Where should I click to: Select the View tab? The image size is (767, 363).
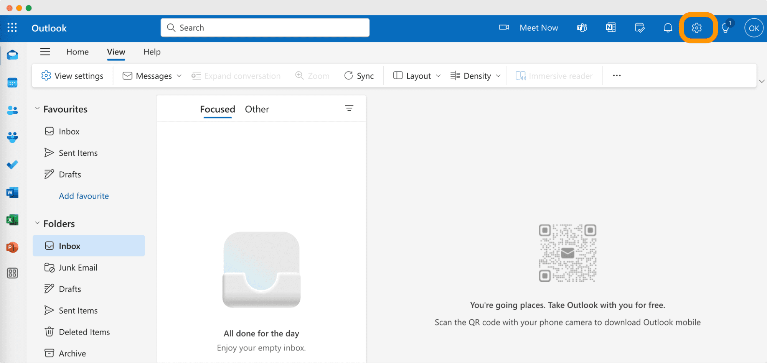pyautogui.click(x=116, y=52)
